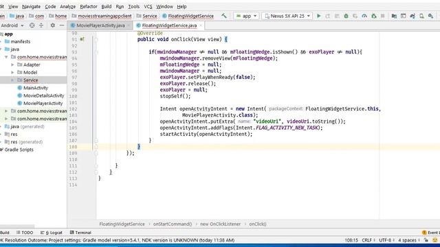
Task: Click the Profile app gauge icon
Action: (364, 16)
